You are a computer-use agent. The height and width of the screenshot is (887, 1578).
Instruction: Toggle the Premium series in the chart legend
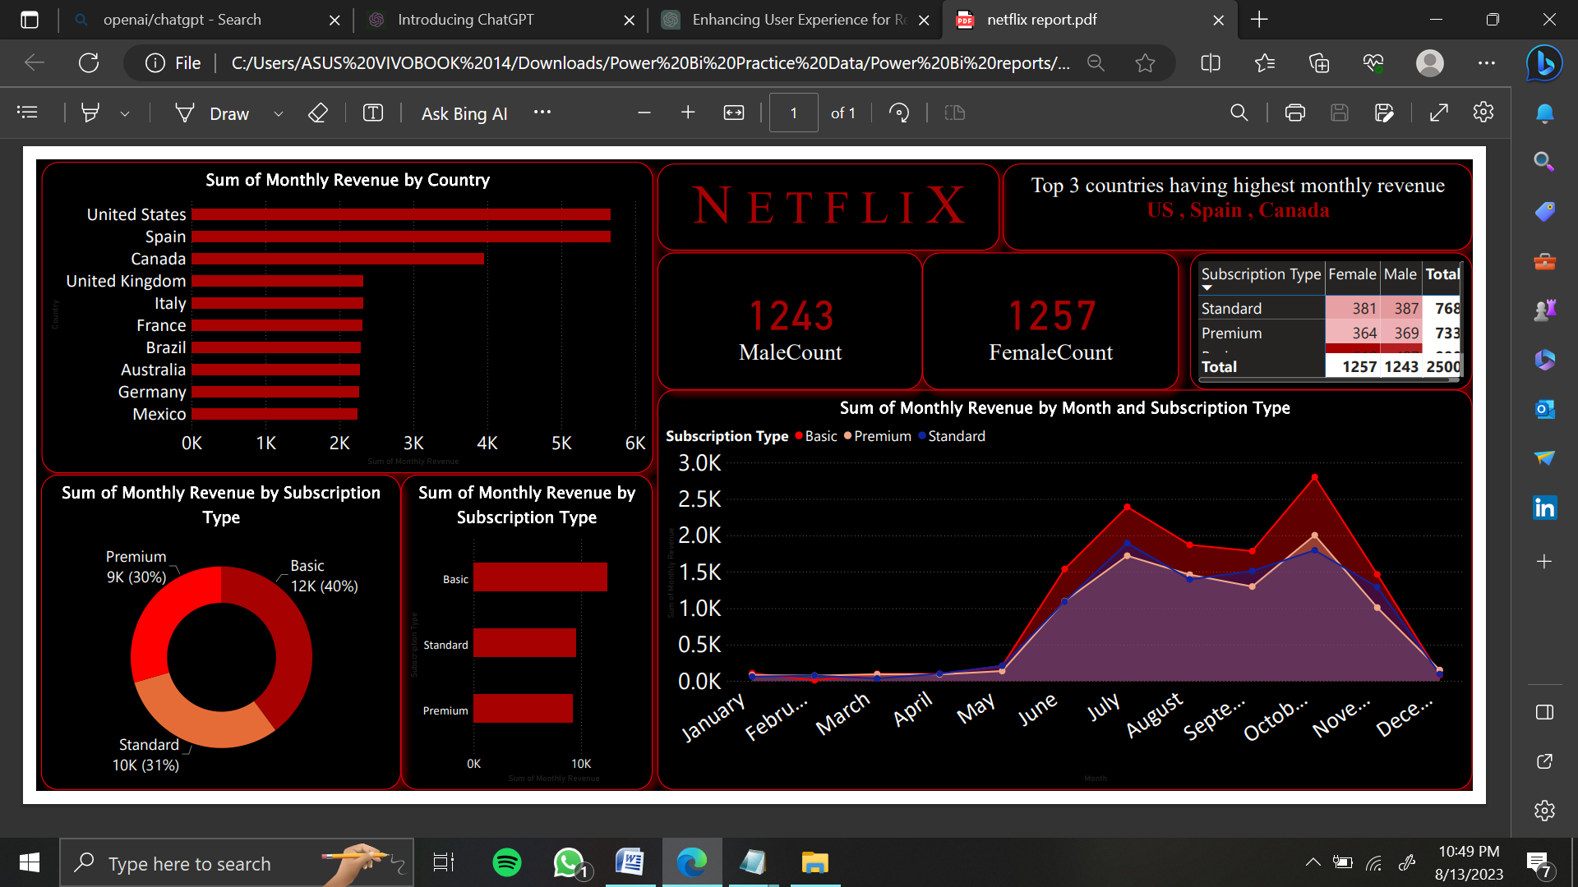pyautogui.click(x=877, y=436)
